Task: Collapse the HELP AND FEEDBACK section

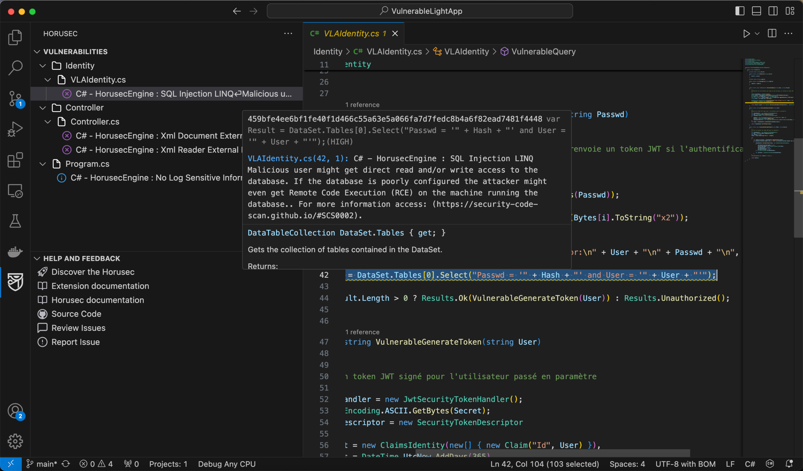Action: tap(37, 259)
